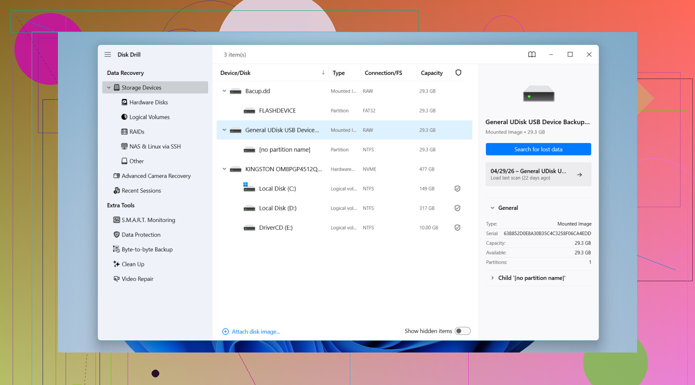Click the NAS & Linux via SSH icon

[124, 146]
